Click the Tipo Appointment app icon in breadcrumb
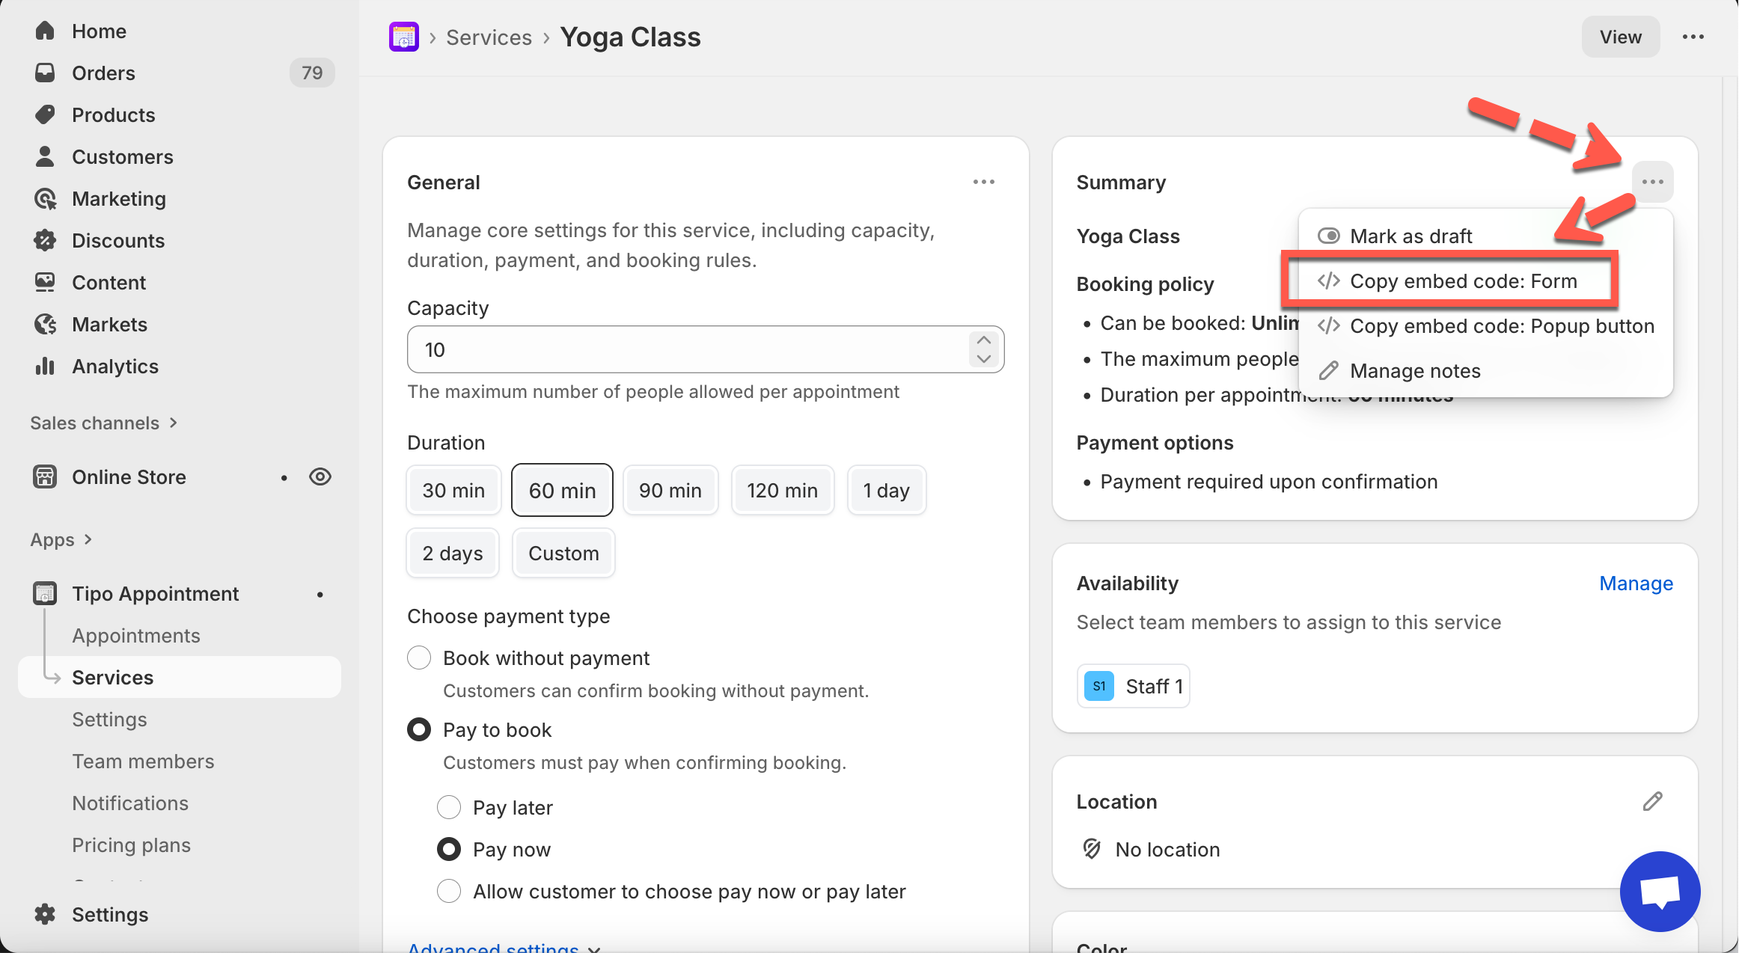The image size is (1739, 953). coord(404,37)
